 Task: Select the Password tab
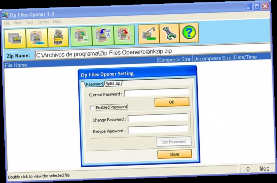(x=95, y=84)
